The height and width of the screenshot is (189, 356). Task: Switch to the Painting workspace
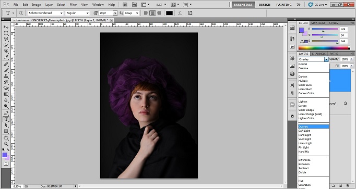284,5
